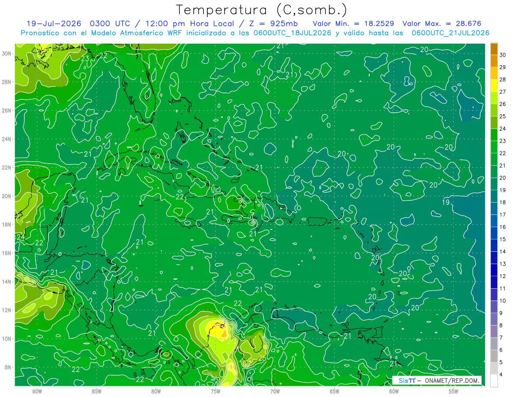Click the "28" value on the color legend
514x397 pixels.
click(502, 79)
